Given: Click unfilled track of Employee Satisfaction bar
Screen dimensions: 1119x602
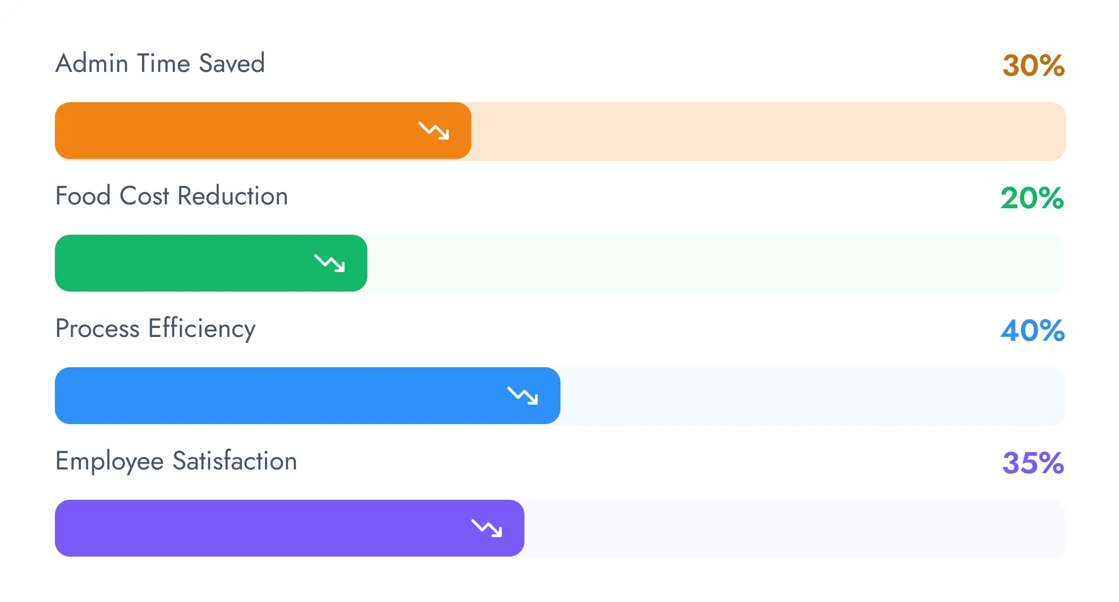Looking at the screenshot, I should tap(794, 529).
